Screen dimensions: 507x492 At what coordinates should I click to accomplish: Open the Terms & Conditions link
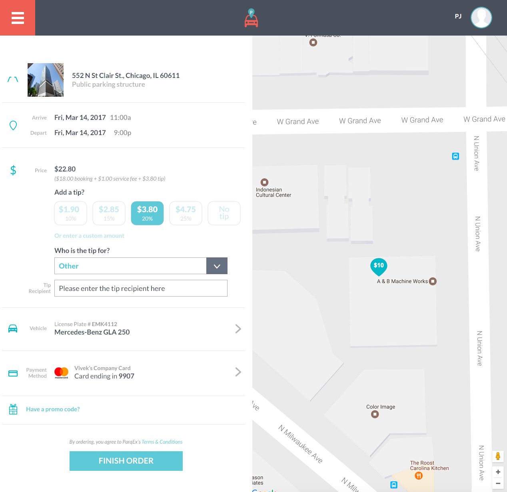coord(162,442)
